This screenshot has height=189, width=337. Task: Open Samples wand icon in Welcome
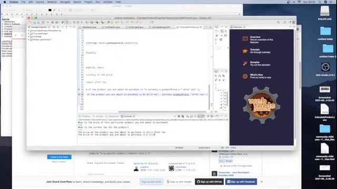245,64
